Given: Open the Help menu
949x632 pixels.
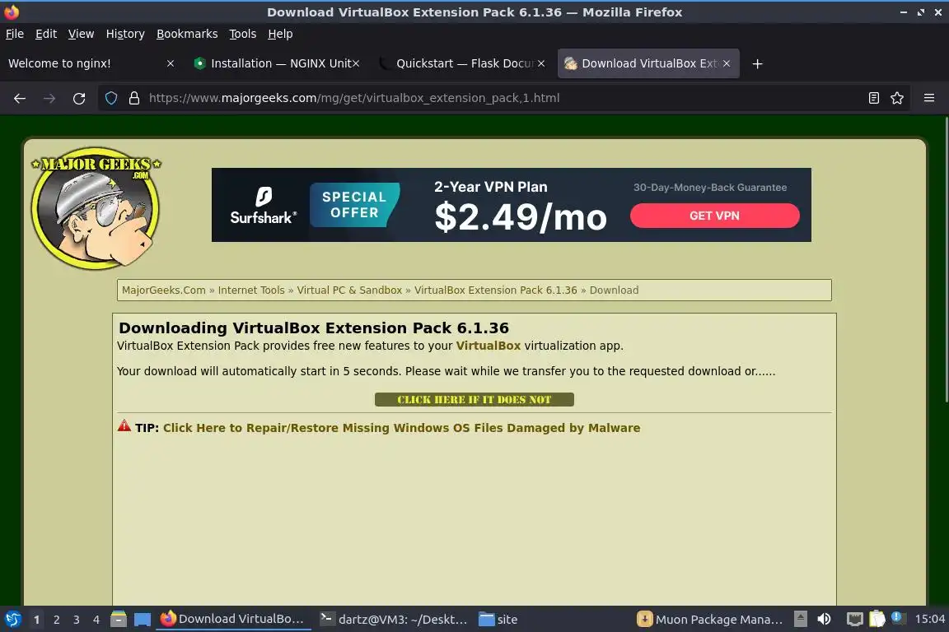Looking at the screenshot, I should tap(280, 34).
